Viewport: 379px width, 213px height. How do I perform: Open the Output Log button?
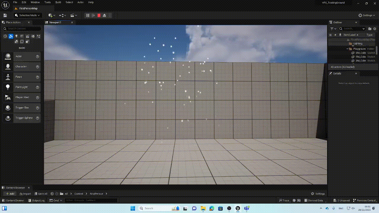coord(36,201)
